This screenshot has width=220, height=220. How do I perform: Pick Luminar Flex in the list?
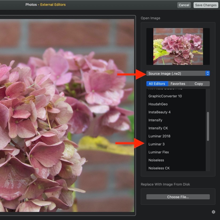point(159,152)
